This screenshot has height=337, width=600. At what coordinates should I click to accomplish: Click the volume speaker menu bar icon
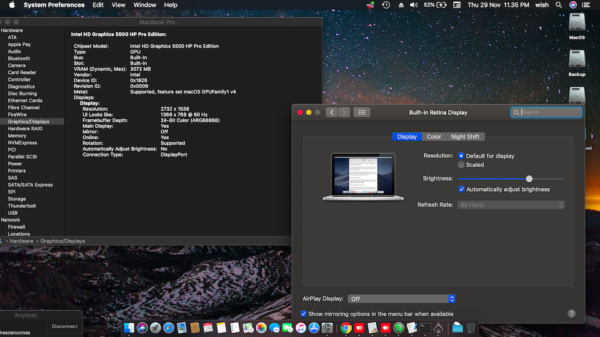point(414,5)
